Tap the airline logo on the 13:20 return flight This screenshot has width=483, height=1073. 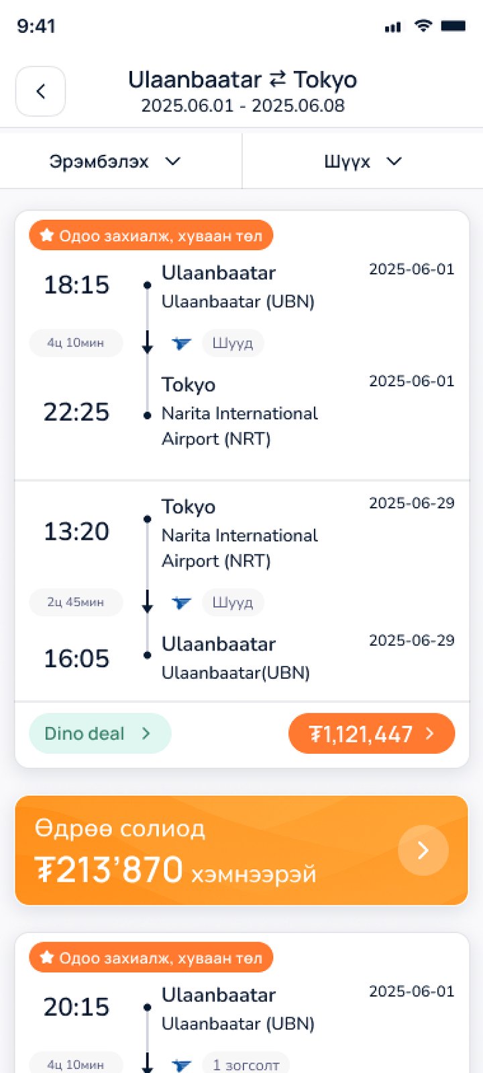click(x=181, y=602)
